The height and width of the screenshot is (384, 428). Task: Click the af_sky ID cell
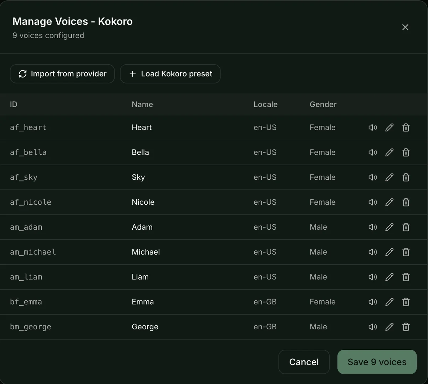[x=24, y=178]
